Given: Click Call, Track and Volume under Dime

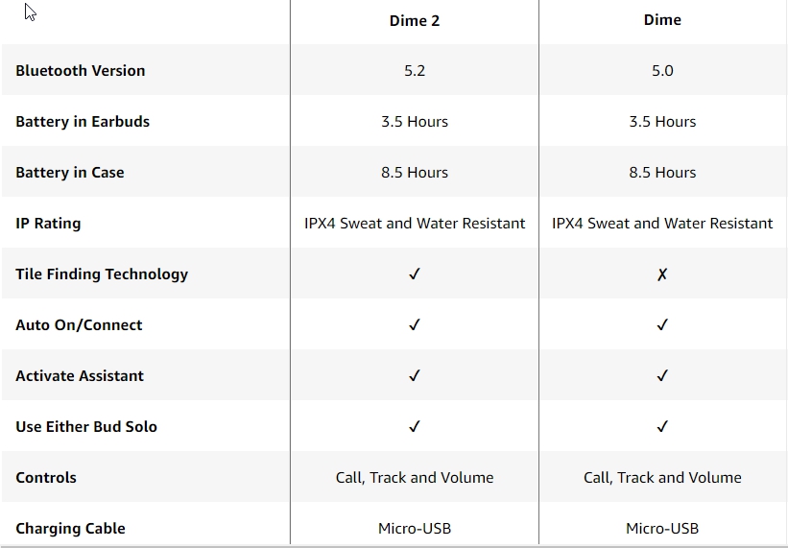Looking at the screenshot, I should pyautogui.click(x=662, y=478).
